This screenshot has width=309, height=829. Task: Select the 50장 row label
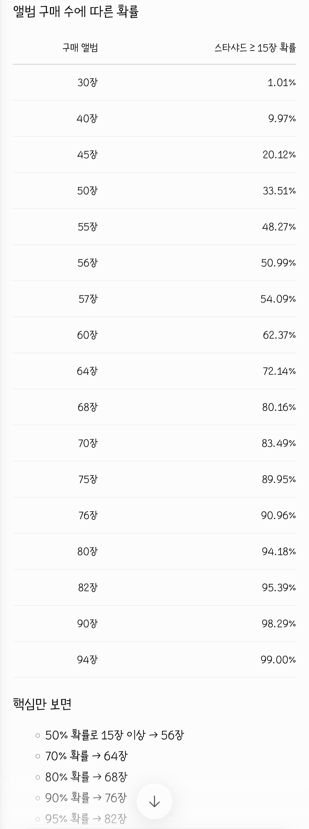tap(88, 190)
